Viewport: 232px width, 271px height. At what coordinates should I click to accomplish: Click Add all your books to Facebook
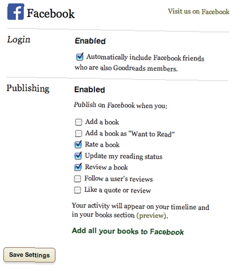[128, 231]
